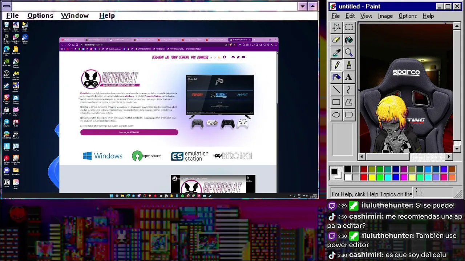The width and height of the screenshot is (465, 261).
Task: Open the FAQ link in site navigation
Action: point(167,57)
